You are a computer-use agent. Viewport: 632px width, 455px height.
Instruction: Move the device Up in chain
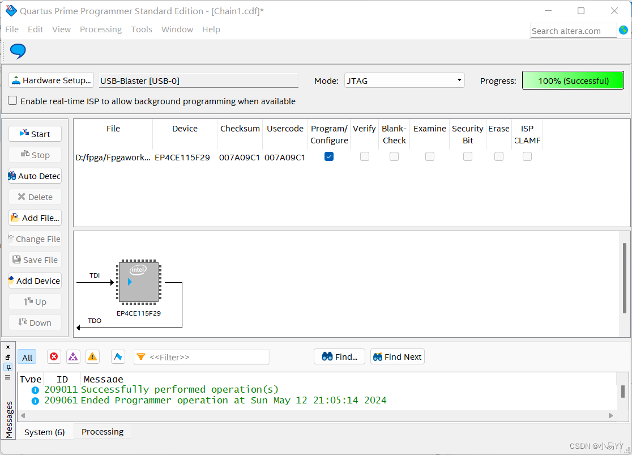(x=35, y=301)
